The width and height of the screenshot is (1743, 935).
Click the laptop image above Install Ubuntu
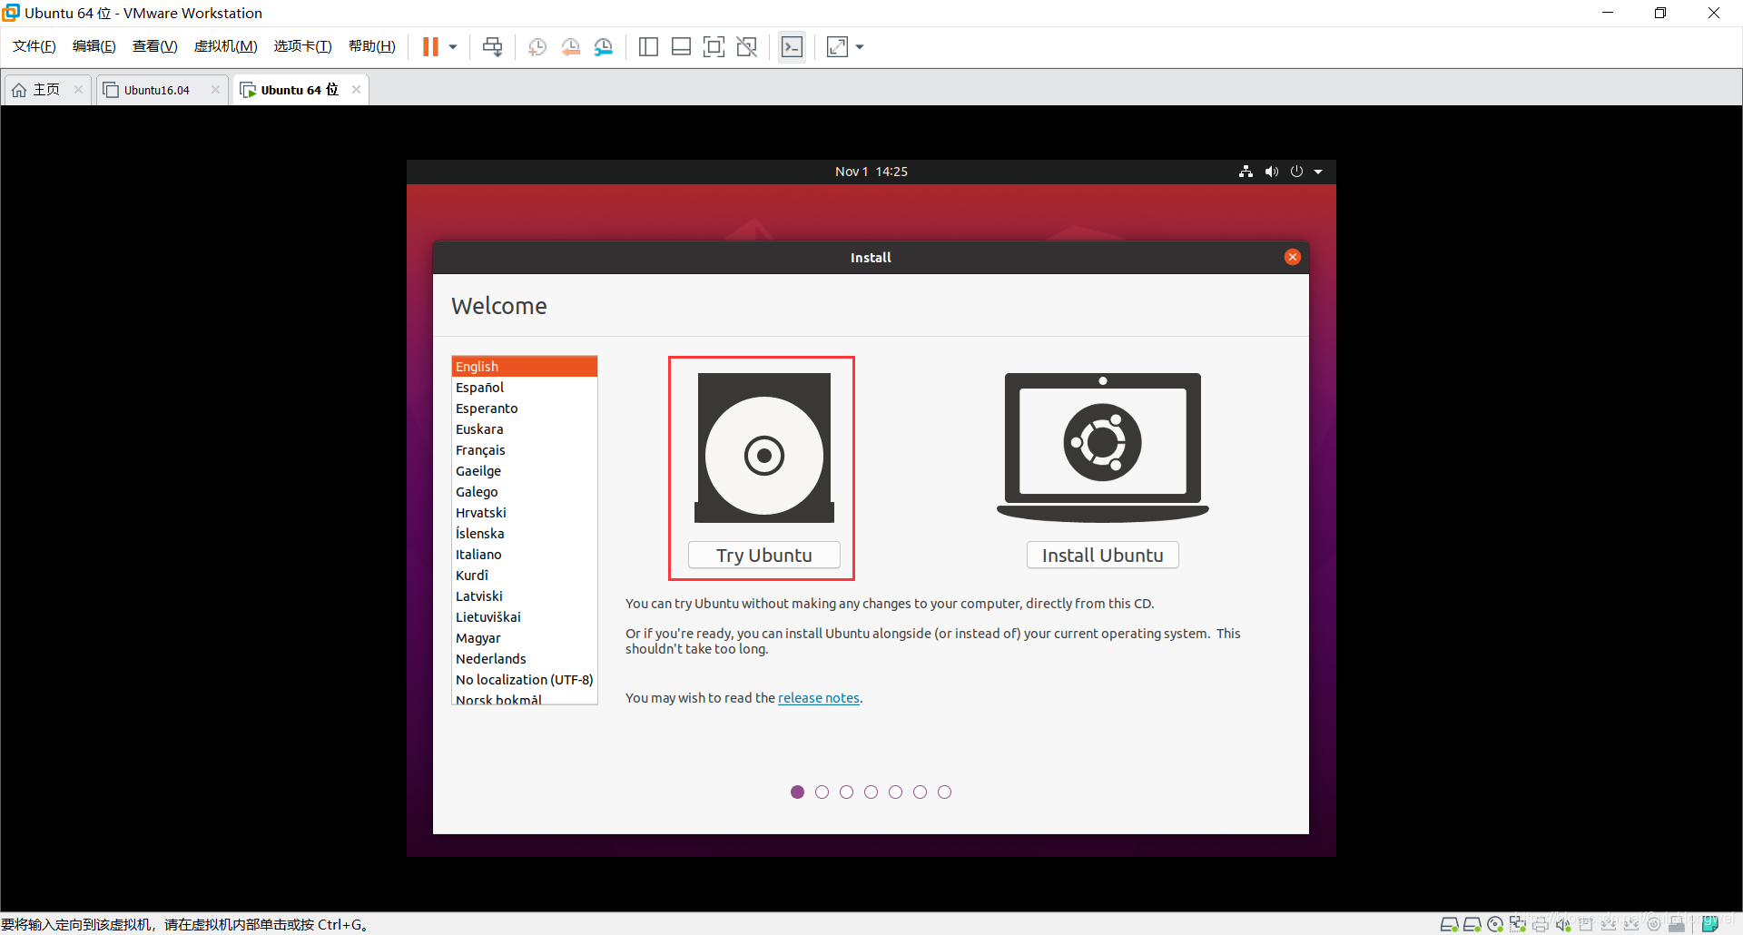click(1102, 448)
